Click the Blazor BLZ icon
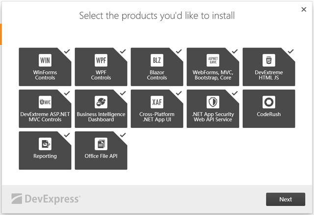This screenshot has width=314, height=215. (x=157, y=60)
